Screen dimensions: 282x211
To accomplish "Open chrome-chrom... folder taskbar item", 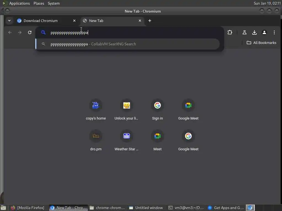I will tap(107, 208).
